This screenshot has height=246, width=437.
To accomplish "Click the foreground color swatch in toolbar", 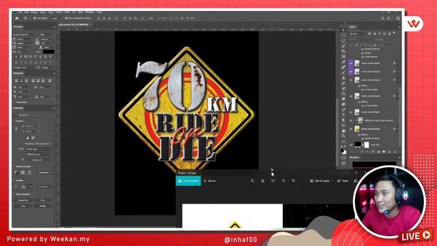I will pos(342,150).
